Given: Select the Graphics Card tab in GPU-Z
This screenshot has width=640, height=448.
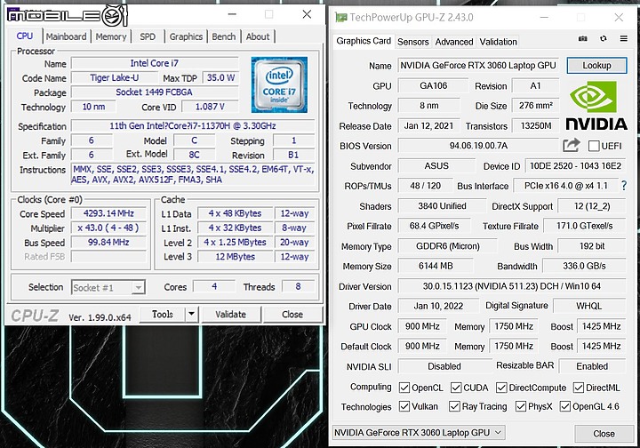Looking at the screenshot, I should [x=364, y=41].
